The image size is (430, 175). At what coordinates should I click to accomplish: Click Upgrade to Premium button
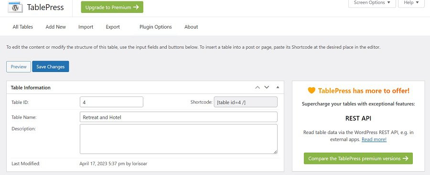(x=112, y=7)
